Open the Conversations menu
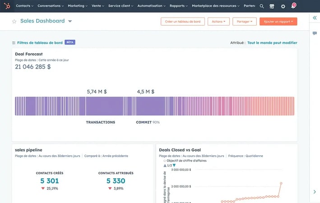The width and height of the screenshot is (320, 203). [x=51, y=6]
